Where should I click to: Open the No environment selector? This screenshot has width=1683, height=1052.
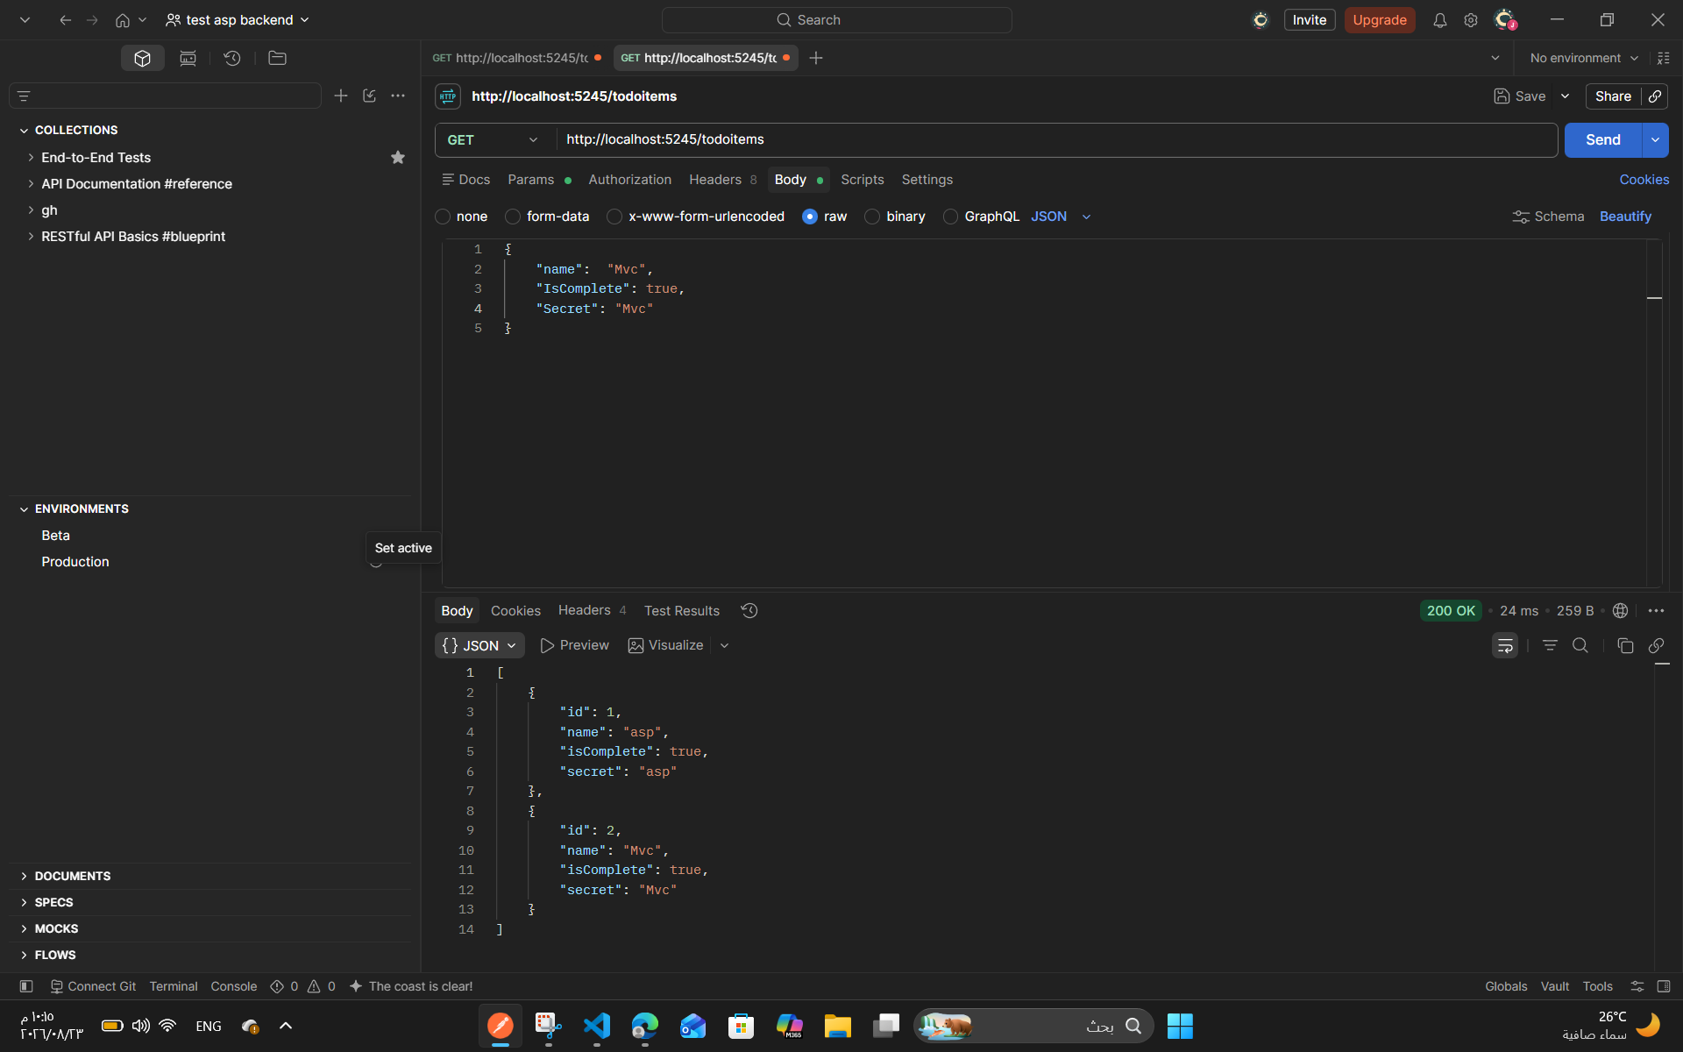[1584, 58]
